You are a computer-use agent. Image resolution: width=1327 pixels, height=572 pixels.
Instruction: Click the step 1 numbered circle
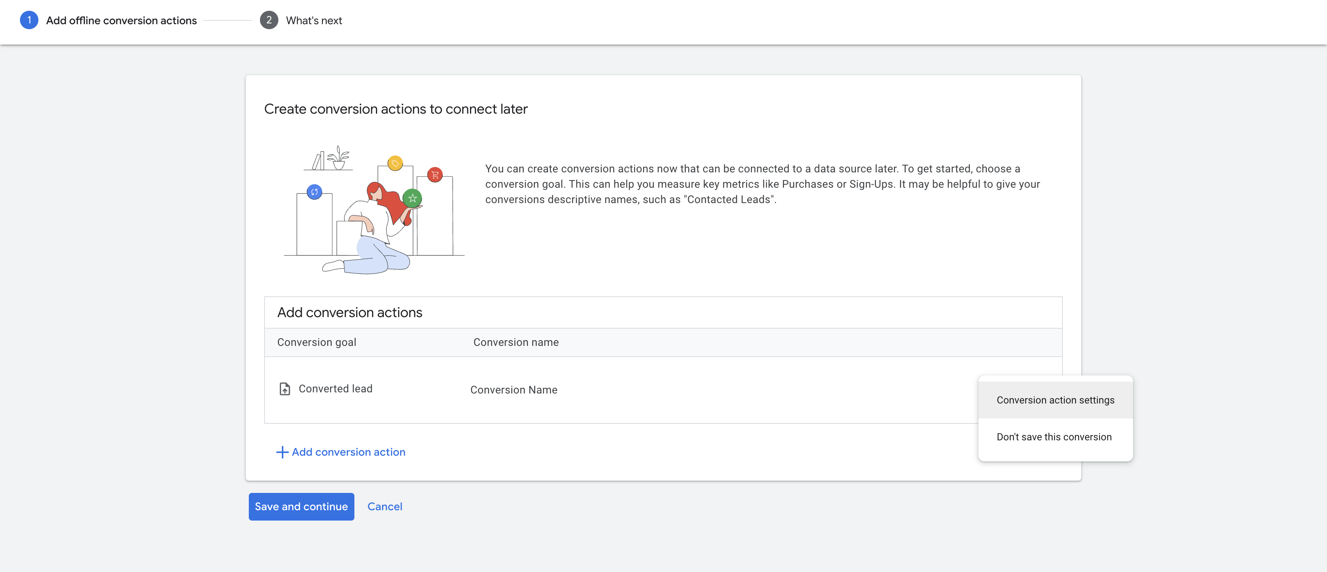[29, 20]
